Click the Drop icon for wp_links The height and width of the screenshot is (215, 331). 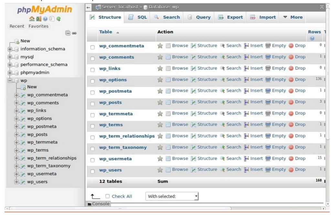291,68
